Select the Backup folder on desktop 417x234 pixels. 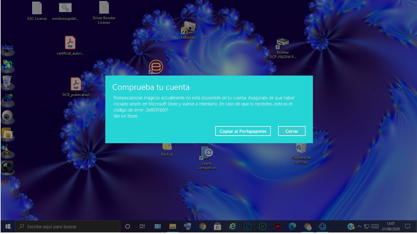pos(167,149)
